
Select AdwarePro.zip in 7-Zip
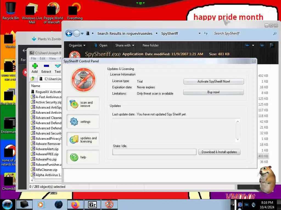tap(44, 159)
